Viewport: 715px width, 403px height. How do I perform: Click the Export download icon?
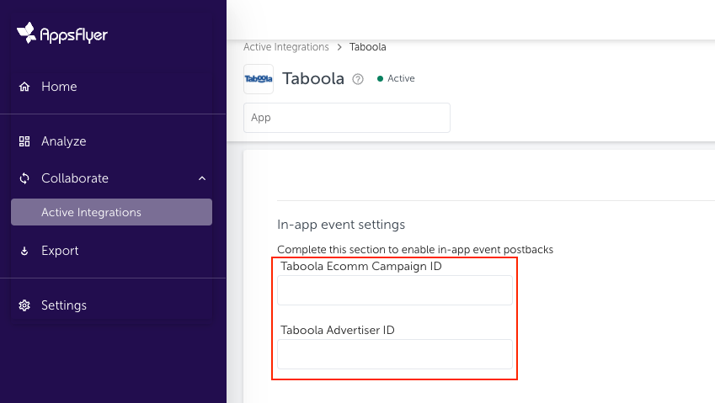[24, 251]
